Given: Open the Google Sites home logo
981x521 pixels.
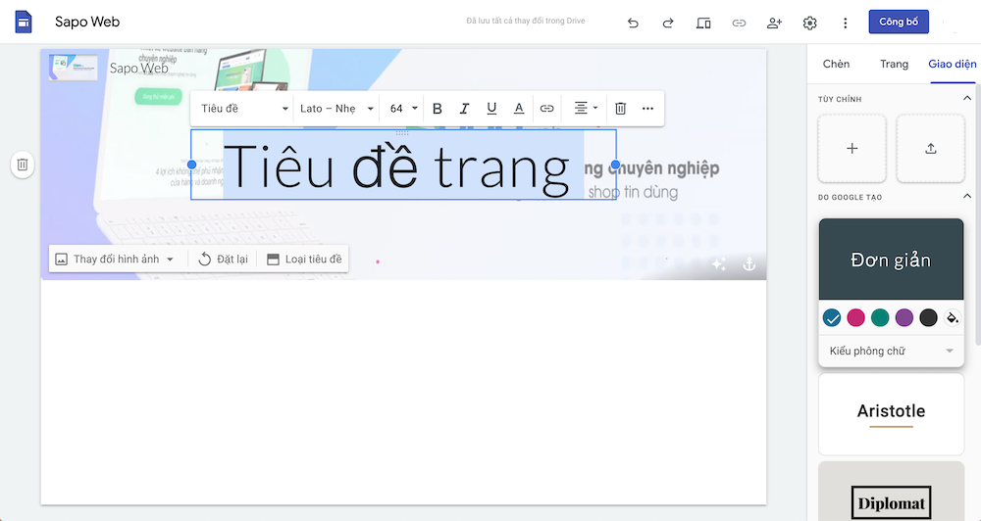Looking at the screenshot, I should 24,22.
